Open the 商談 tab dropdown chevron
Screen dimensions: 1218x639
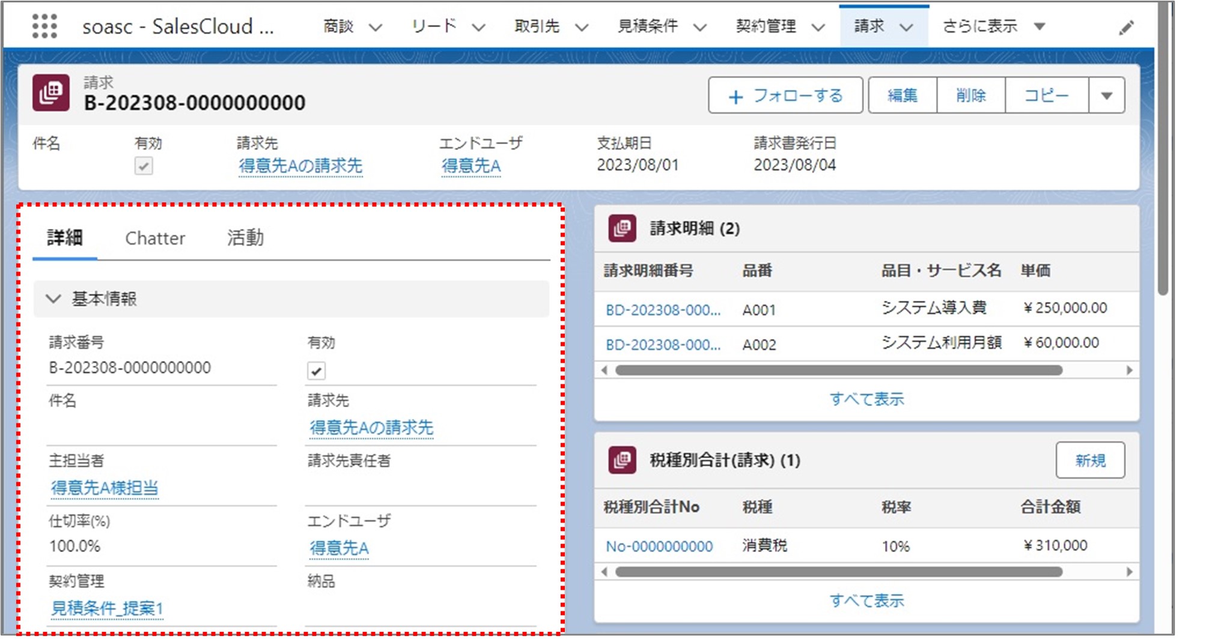[376, 27]
